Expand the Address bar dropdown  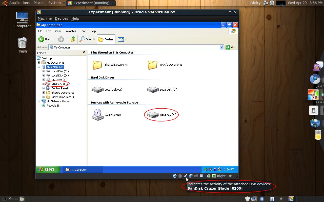[222, 47]
